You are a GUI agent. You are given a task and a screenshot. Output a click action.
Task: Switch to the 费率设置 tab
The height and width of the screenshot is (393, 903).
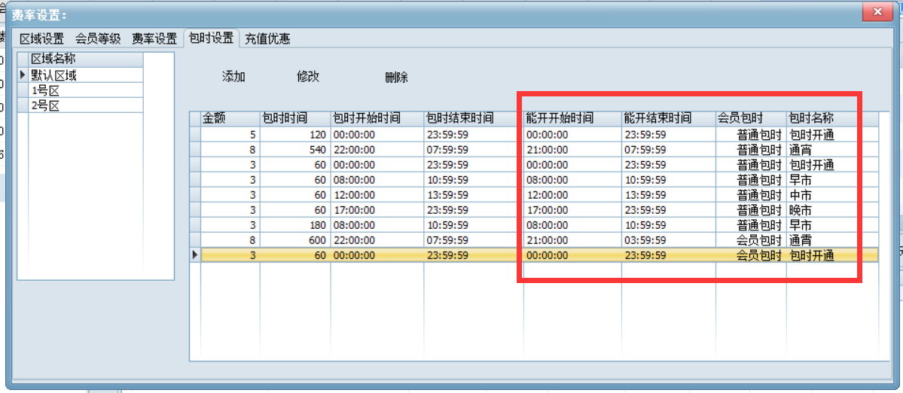tap(154, 38)
